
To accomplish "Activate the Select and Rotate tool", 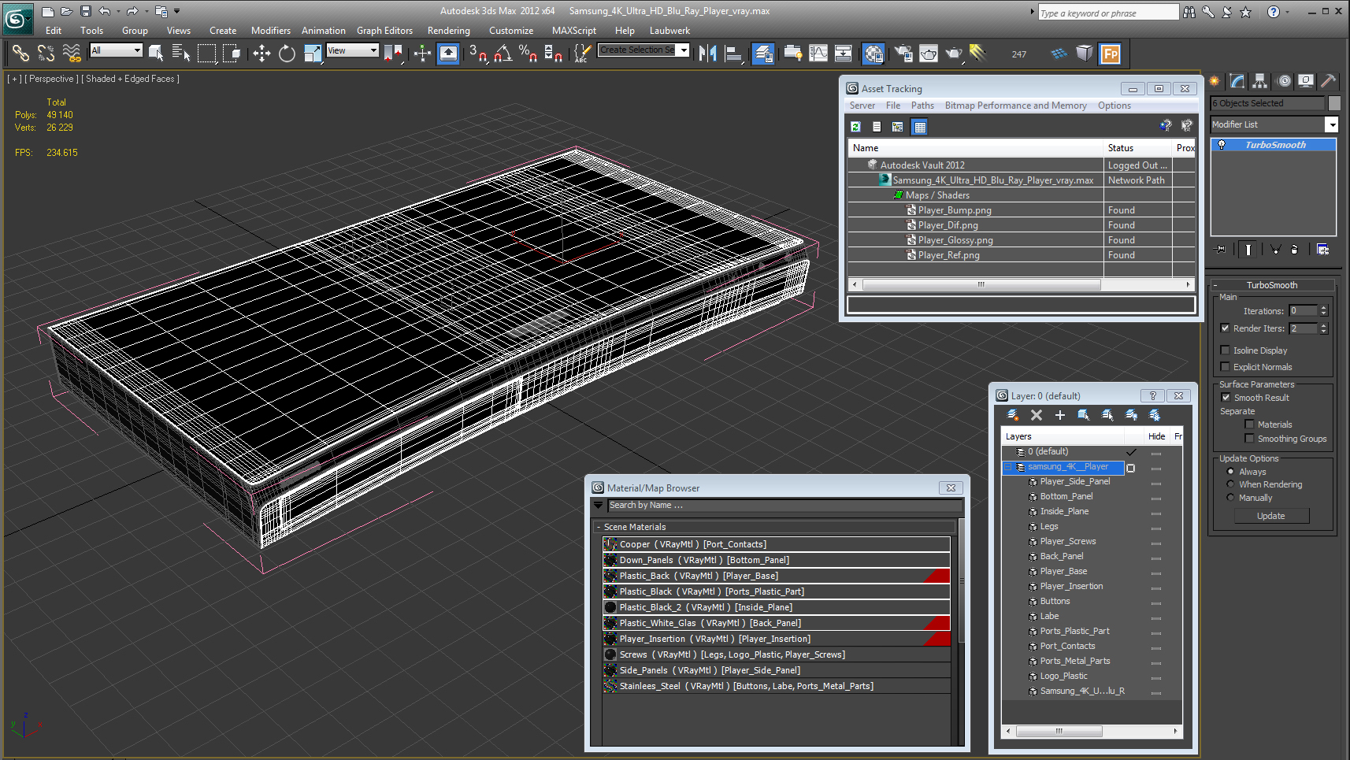I will pyautogui.click(x=287, y=53).
